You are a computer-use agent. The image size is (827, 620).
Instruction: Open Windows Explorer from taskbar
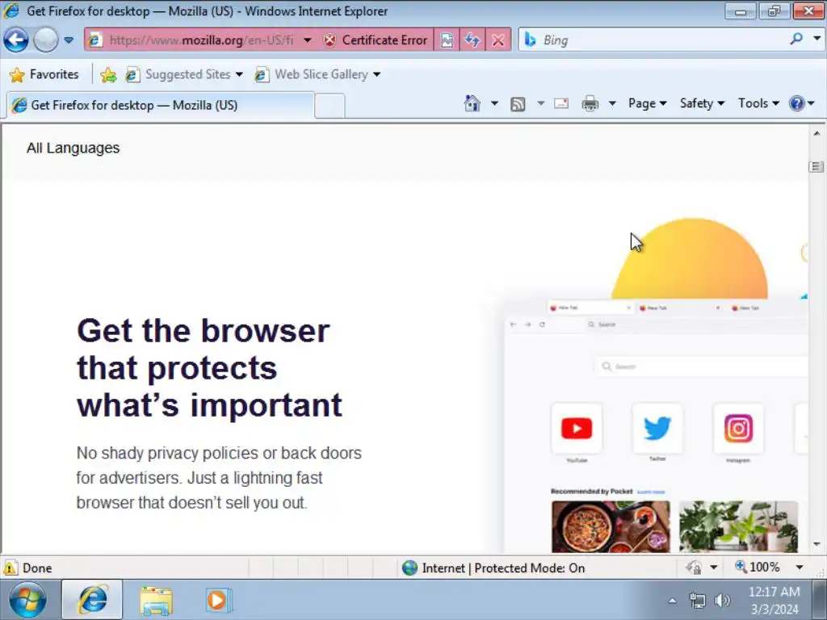pyautogui.click(x=156, y=600)
